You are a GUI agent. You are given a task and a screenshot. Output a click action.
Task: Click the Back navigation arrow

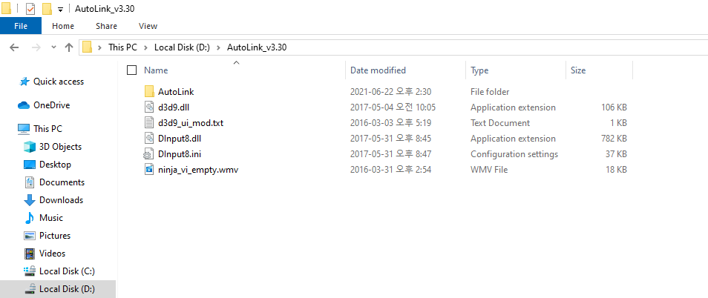click(13, 47)
